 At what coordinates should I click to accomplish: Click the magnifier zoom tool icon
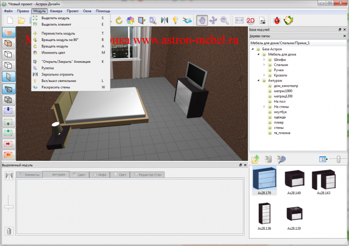(x=224, y=20)
